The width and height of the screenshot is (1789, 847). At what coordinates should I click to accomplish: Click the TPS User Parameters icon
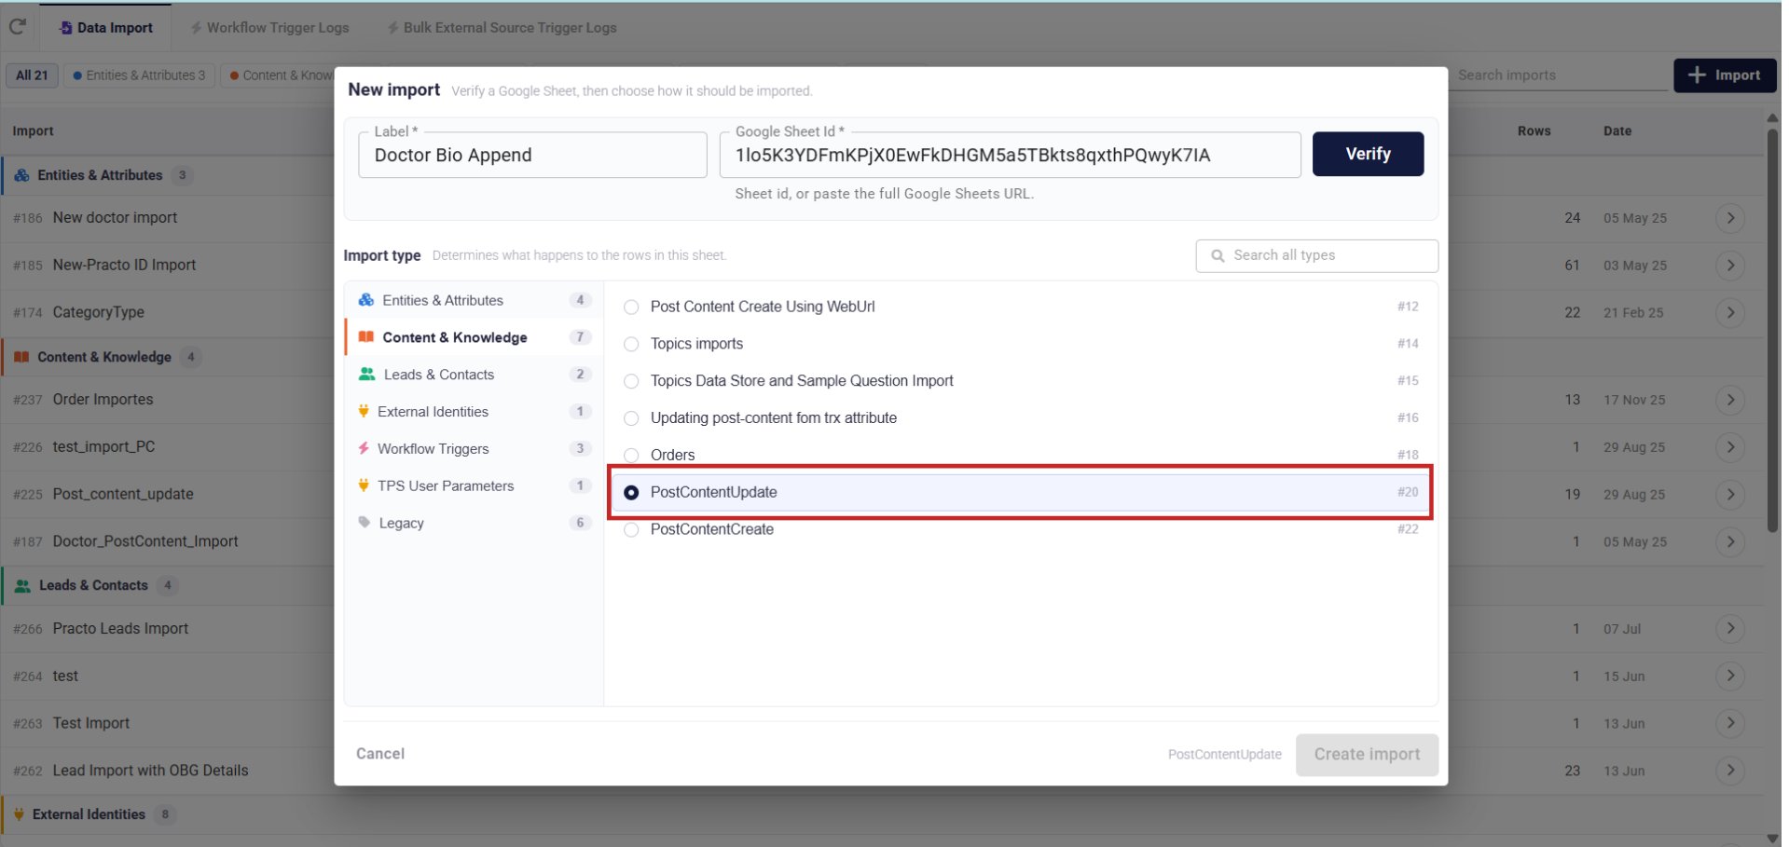pyautogui.click(x=364, y=485)
